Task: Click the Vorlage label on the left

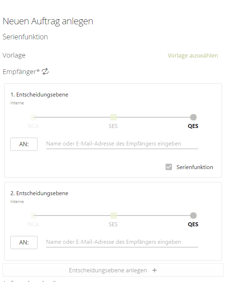Action: pos(14,55)
